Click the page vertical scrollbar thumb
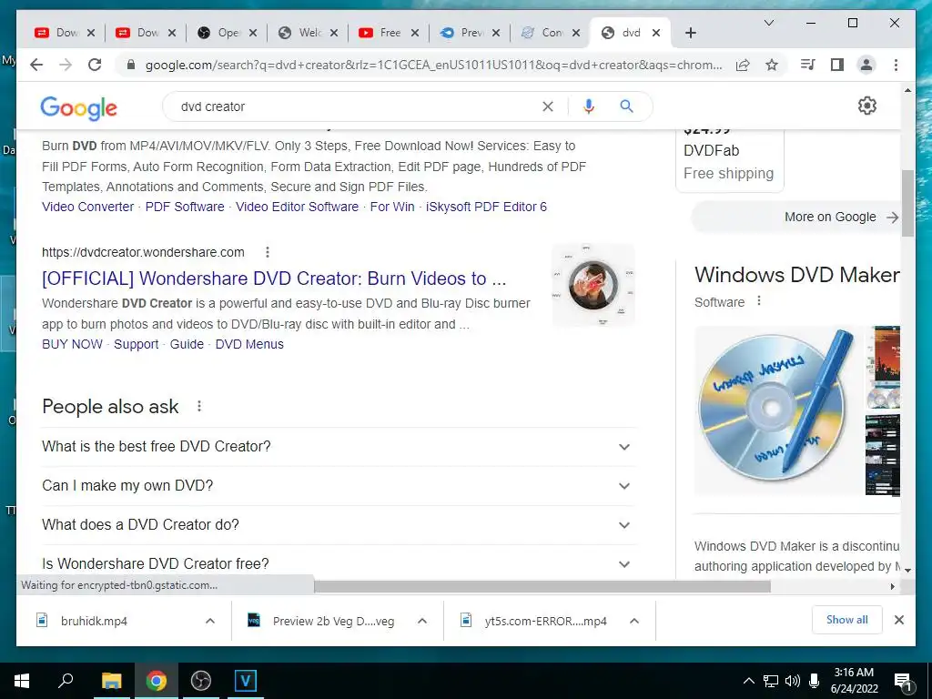 point(907,203)
